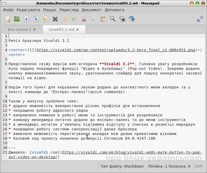The width and height of the screenshot is (207, 173).
Task: Click the vivaldi.com blog source URL
Action: pyautogui.click(x=132, y=152)
